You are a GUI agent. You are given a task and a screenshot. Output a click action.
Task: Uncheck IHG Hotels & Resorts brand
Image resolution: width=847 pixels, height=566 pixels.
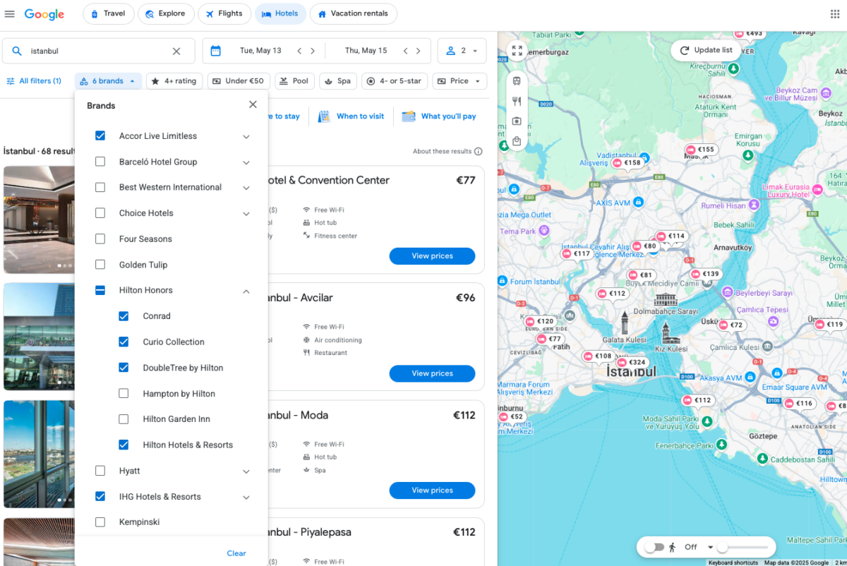[100, 496]
